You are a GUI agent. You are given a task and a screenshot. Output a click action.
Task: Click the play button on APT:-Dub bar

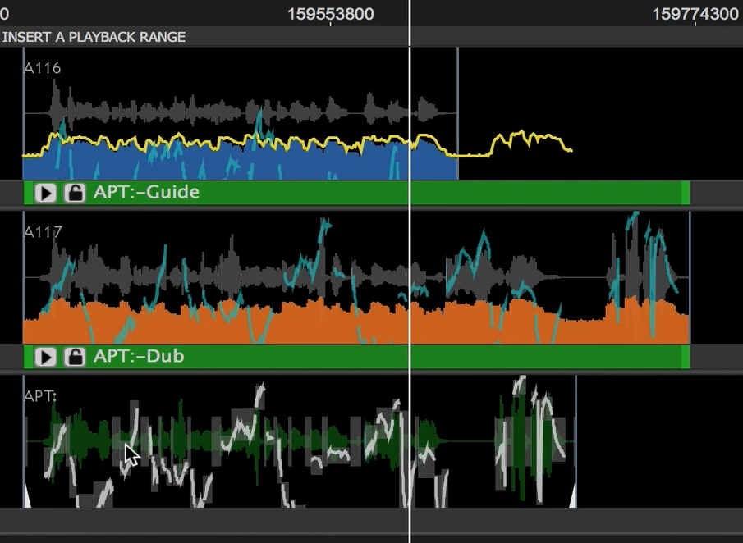pyautogui.click(x=46, y=357)
